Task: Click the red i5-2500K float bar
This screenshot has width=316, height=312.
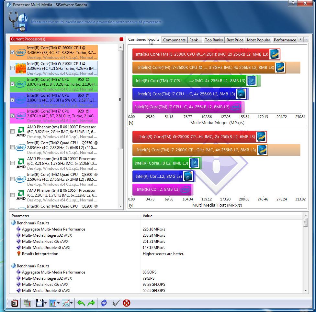Action: (200, 137)
